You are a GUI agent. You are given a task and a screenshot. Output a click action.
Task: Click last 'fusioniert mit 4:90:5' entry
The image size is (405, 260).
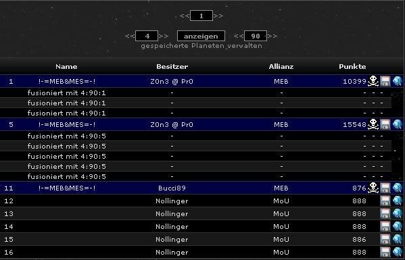point(67,176)
